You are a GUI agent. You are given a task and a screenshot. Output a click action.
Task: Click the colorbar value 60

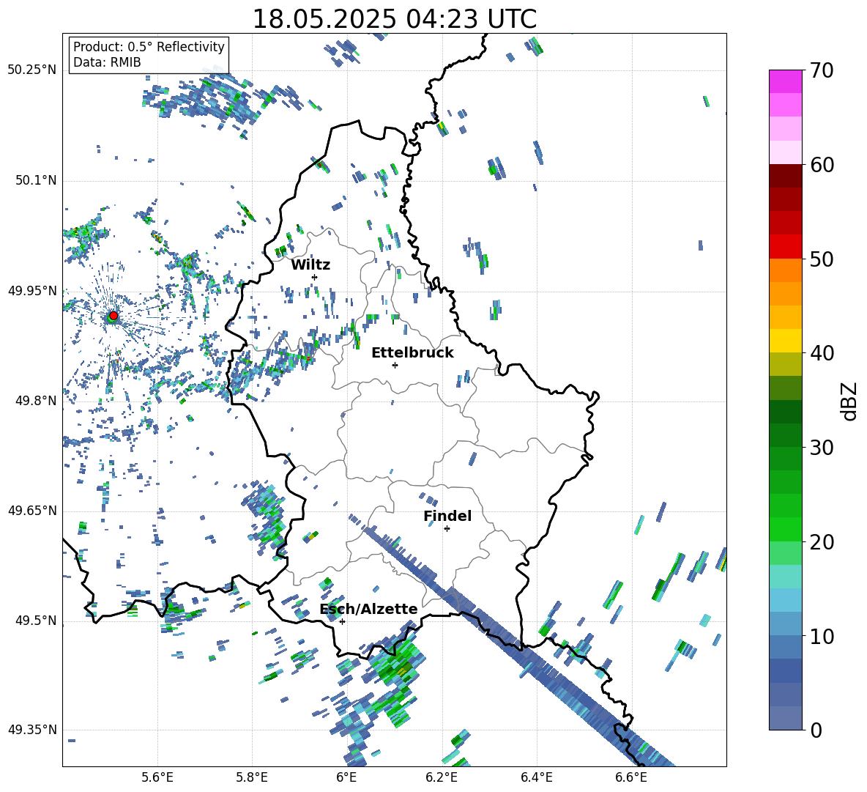click(x=822, y=165)
